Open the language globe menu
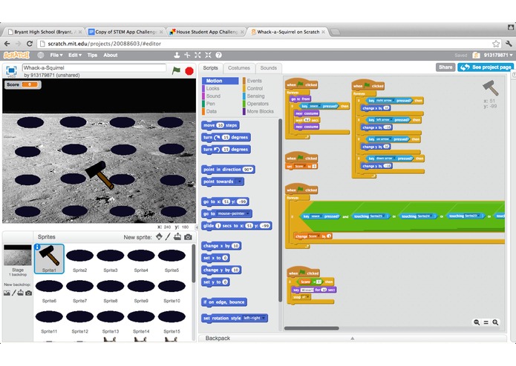 [x=41, y=55]
